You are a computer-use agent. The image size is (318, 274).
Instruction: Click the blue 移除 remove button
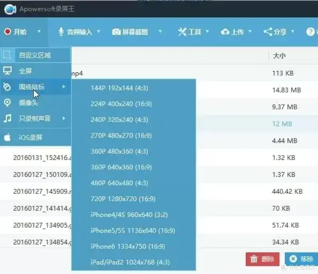tap(302, 259)
